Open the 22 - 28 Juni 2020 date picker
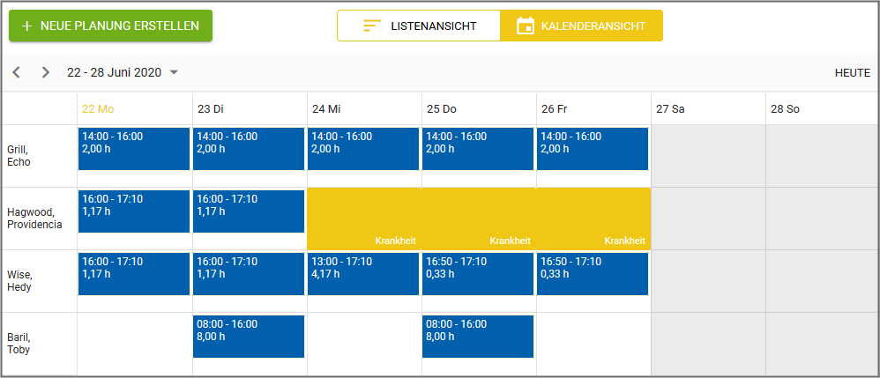The image size is (880, 378). click(x=114, y=72)
